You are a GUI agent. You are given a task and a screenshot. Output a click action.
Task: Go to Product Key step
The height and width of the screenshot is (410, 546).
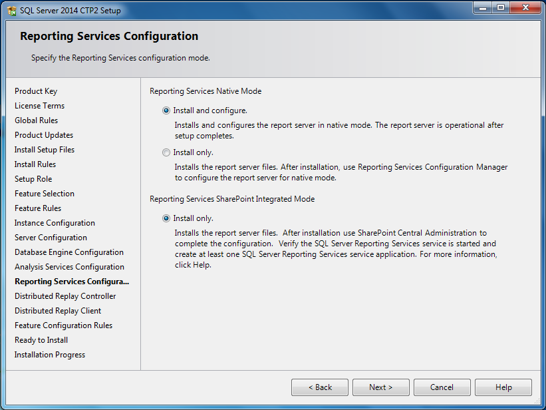point(36,91)
